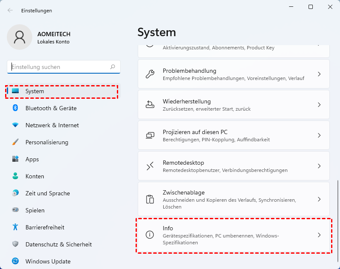Click the search magnifier icon
This screenshot has width=340, height=269.
[x=113, y=67]
